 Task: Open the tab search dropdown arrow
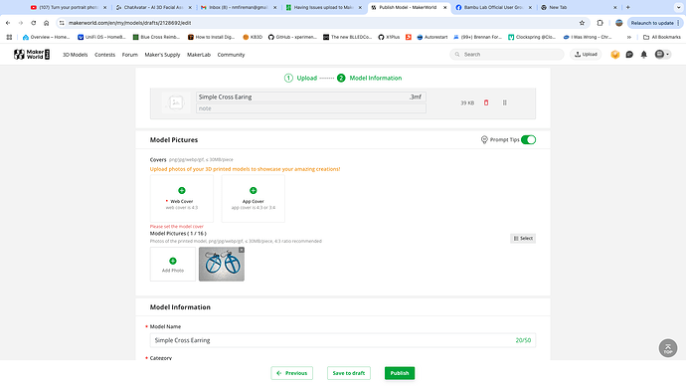pyautogui.click(x=679, y=7)
